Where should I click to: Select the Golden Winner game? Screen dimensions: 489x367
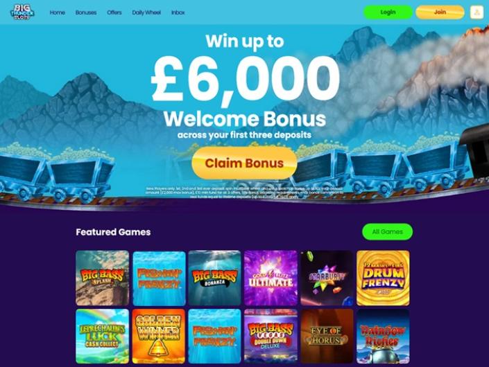tap(158, 336)
